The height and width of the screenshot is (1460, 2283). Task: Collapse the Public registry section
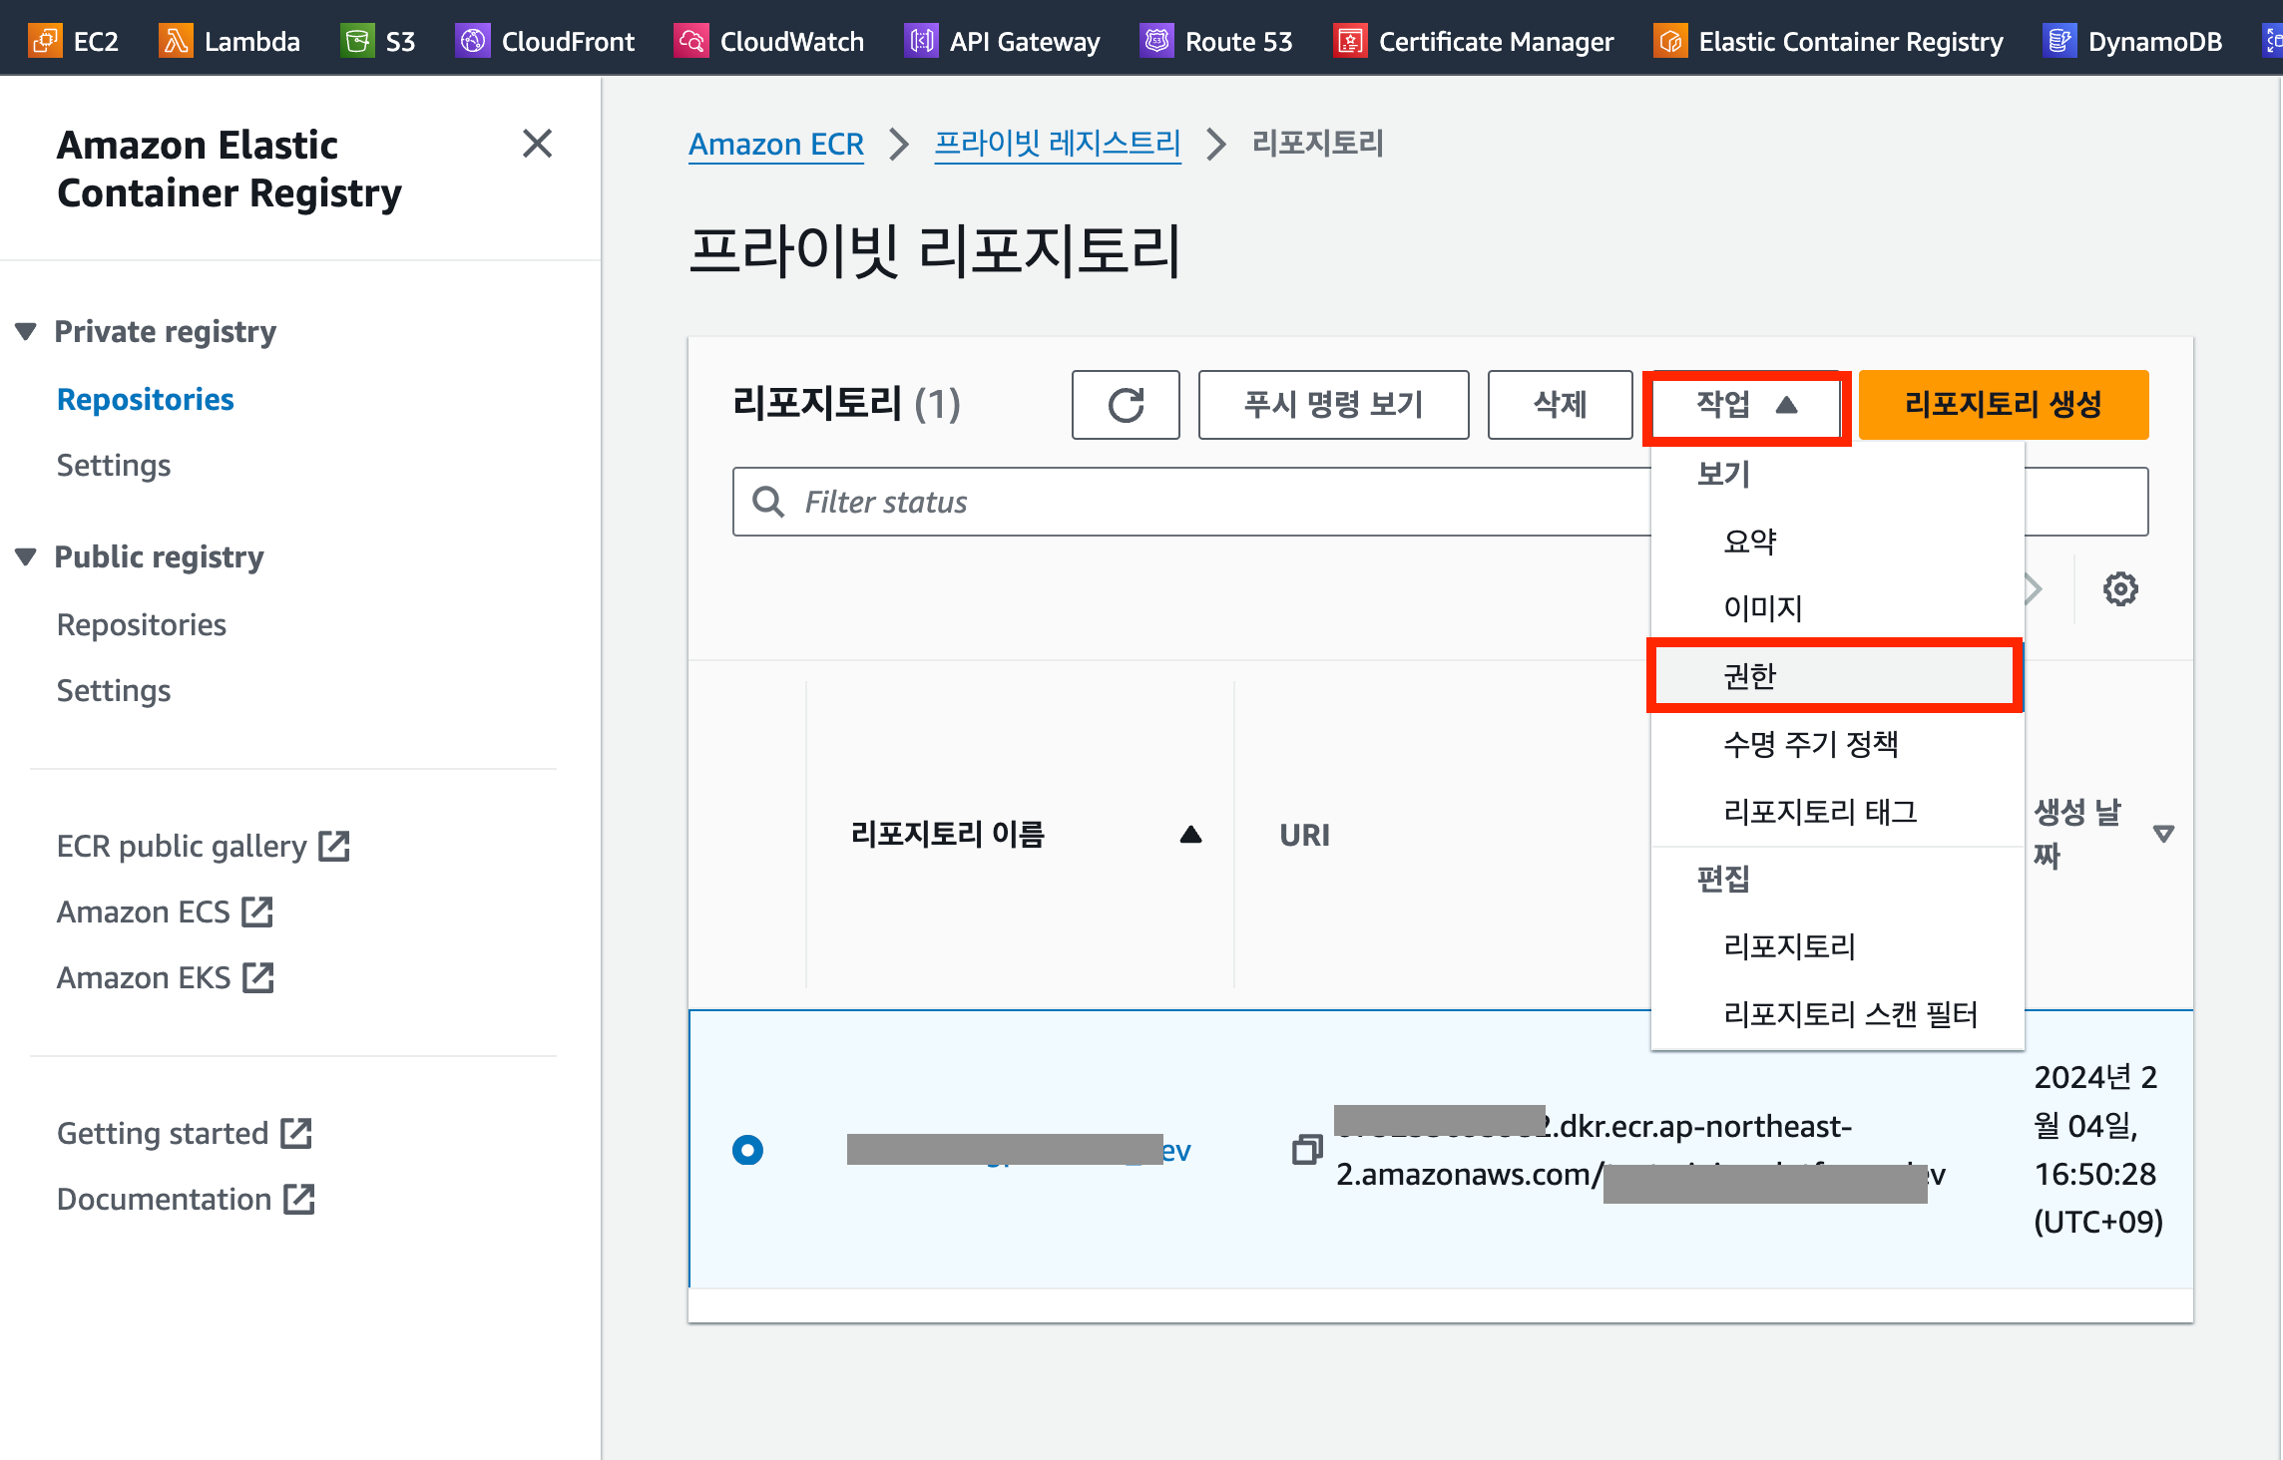point(26,556)
